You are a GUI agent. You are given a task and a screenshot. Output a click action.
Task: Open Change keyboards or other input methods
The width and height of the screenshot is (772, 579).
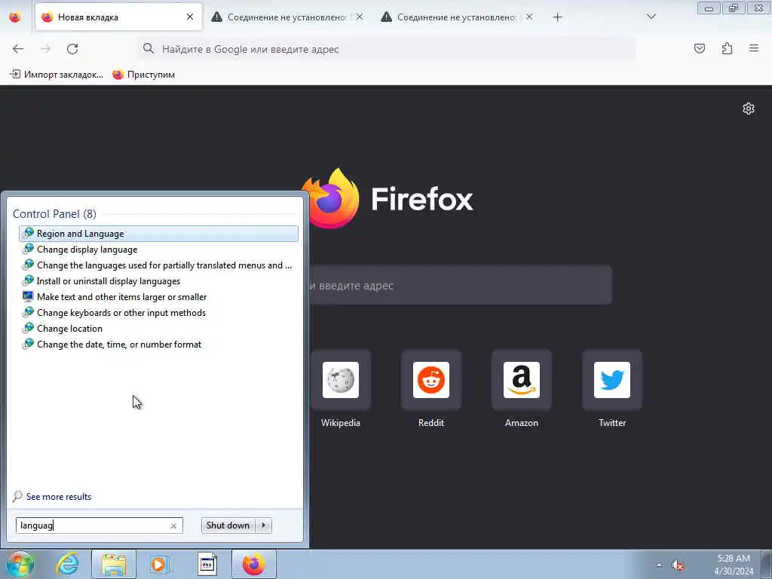[x=158, y=312]
